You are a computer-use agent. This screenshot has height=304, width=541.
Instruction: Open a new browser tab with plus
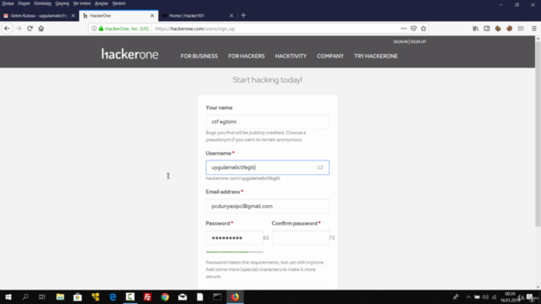click(x=243, y=15)
